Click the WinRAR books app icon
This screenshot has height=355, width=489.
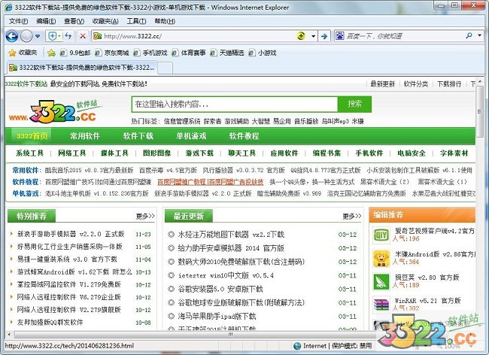point(381,304)
